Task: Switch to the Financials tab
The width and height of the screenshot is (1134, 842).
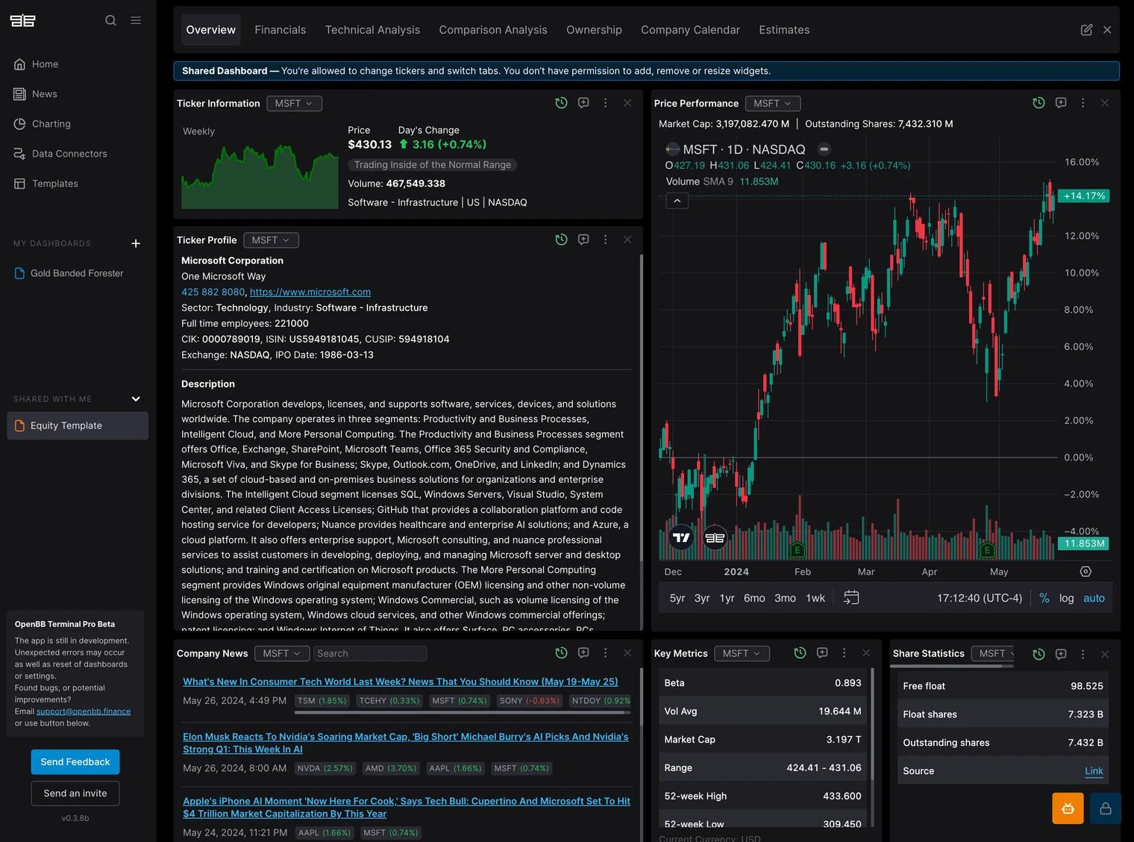Action: tap(280, 30)
